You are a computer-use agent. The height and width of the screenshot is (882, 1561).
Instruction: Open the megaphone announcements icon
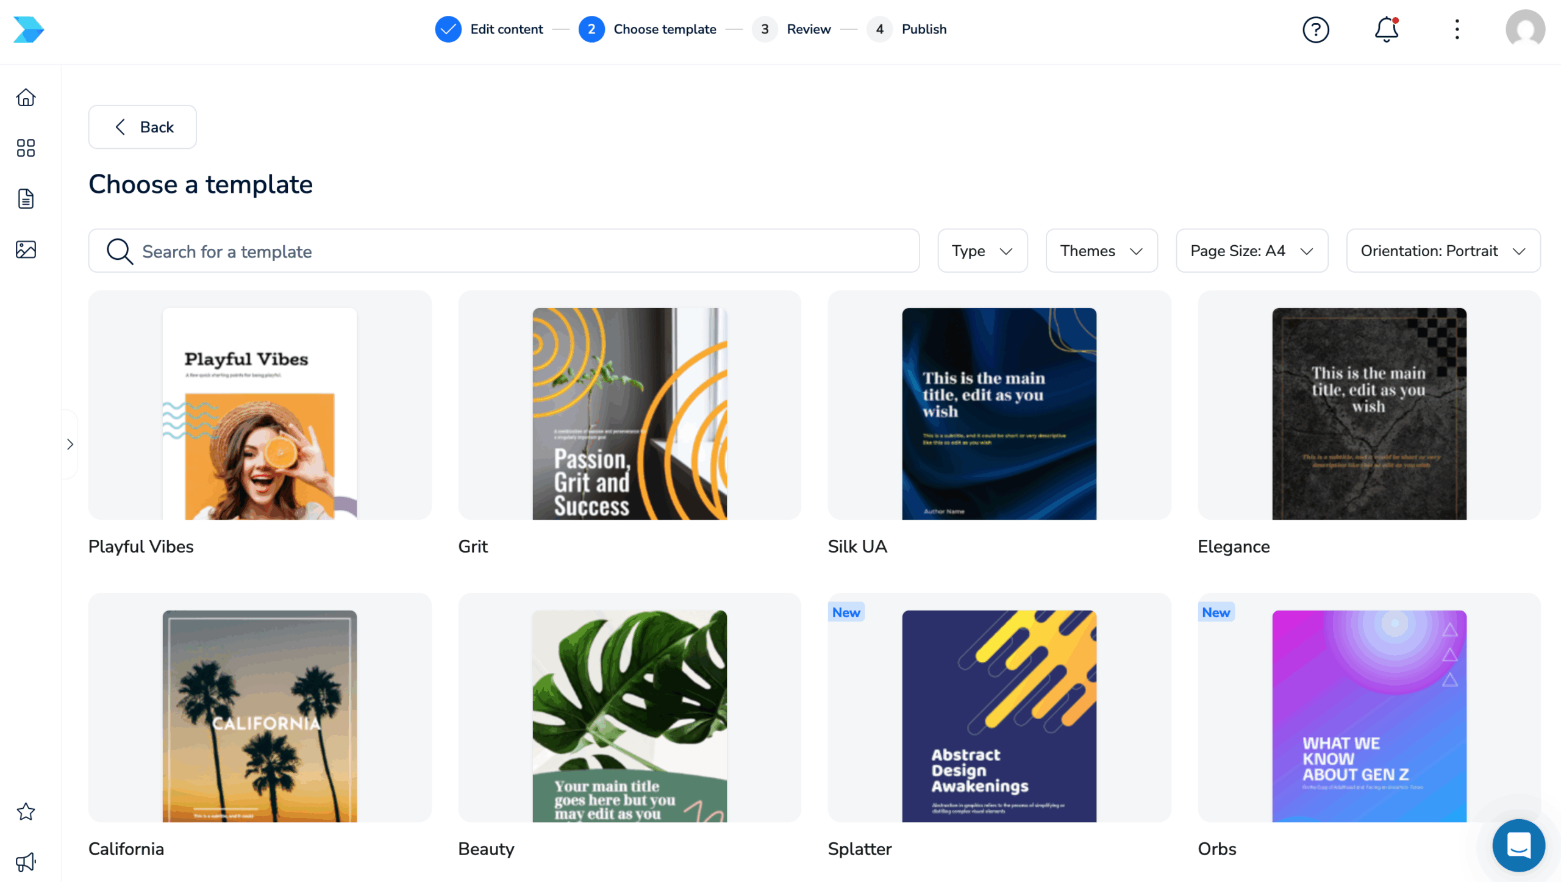(x=26, y=861)
